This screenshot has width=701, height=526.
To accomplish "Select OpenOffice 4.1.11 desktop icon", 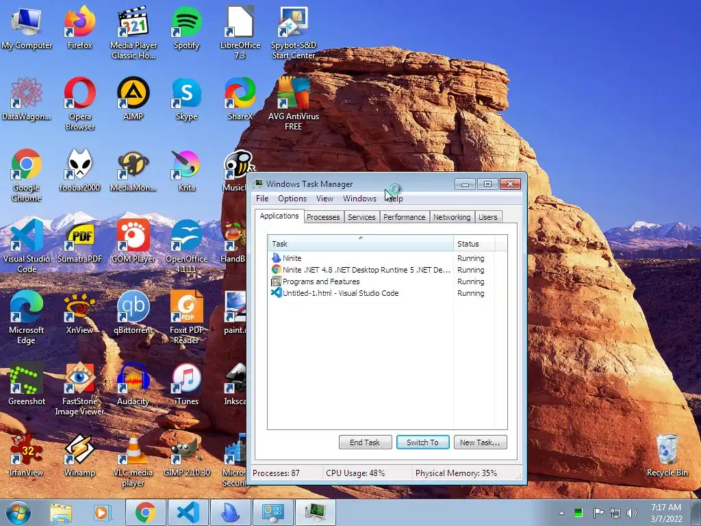I will coord(186,247).
